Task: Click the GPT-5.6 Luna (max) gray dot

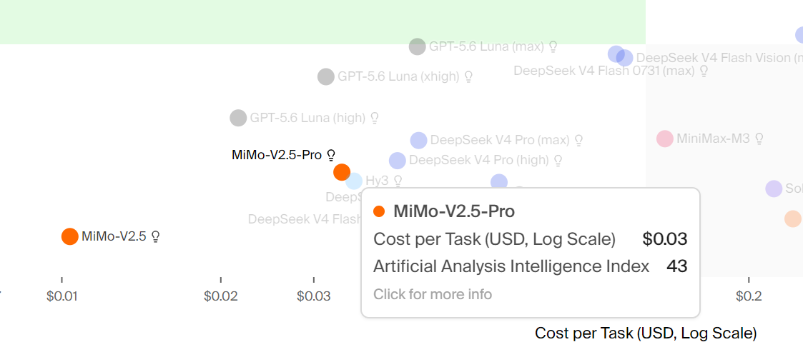Action: coord(418,46)
